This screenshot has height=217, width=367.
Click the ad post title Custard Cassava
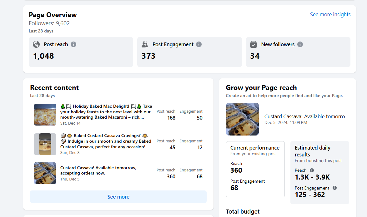(306, 116)
